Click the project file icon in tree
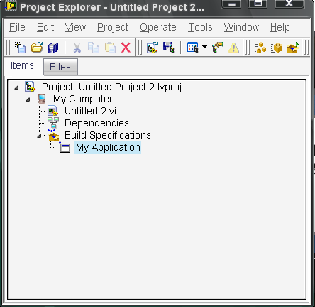Viewport: 315px width, 307px height. tap(31, 87)
